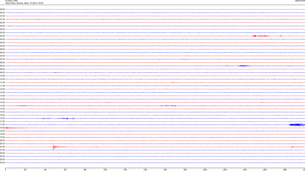Image resolution: width=305 pixels, height=171 pixels.
Task: Click the small red blip on the 11:00 trace
Action: pos(173,82)
